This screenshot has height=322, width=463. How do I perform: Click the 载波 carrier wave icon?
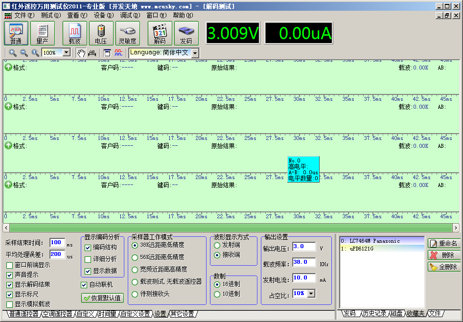click(74, 33)
